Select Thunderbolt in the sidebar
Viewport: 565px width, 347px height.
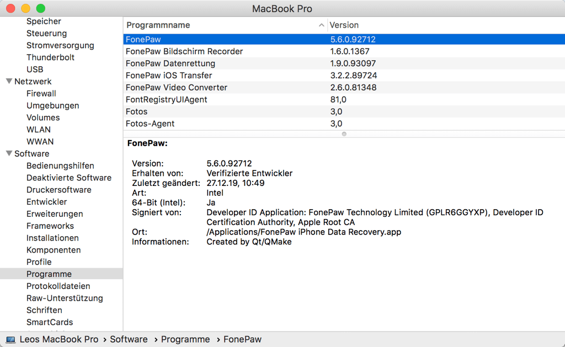[x=50, y=57]
